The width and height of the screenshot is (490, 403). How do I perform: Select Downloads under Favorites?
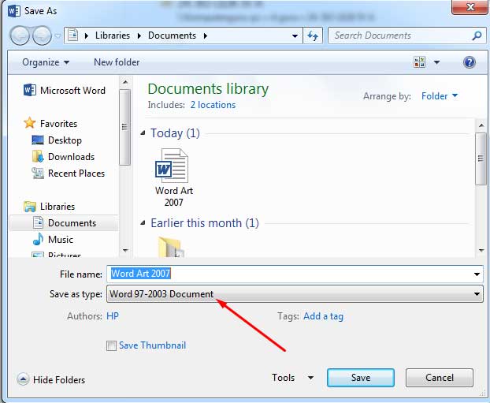point(71,157)
